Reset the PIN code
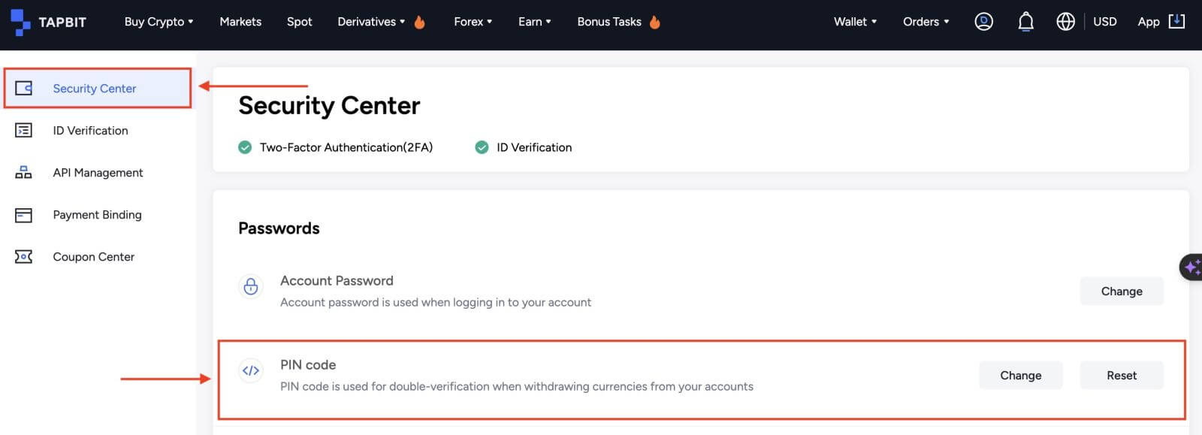 click(x=1122, y=376)
